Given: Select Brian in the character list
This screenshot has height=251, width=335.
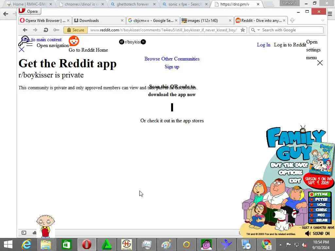Looking at the screenshot, I should pyautogui.click(x=320, y=221).
